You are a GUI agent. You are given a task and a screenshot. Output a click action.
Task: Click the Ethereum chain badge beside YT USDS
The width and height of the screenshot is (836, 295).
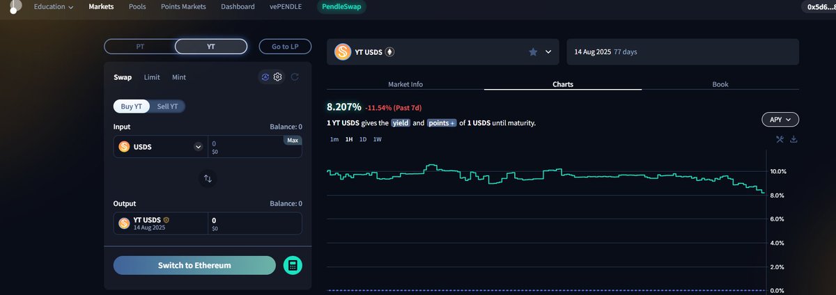pos(389,52)
